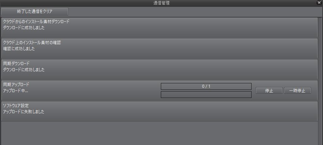Select the クラウド上のインストール素材の確認 entry

[x=159, y=48]
